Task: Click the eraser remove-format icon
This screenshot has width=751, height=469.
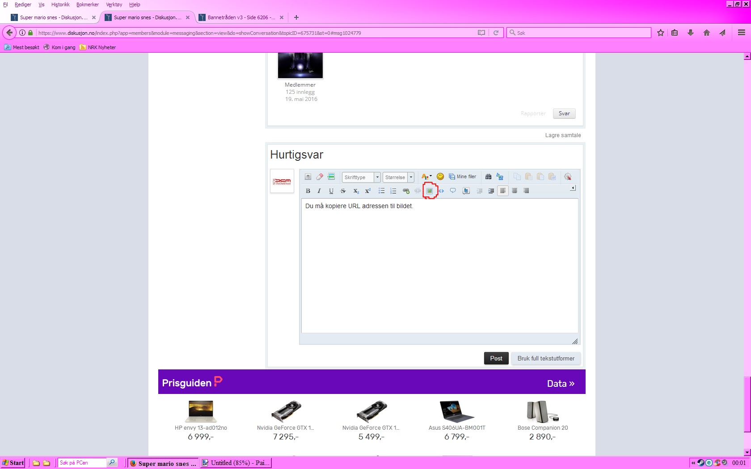Action: click(x=320, y=176)
